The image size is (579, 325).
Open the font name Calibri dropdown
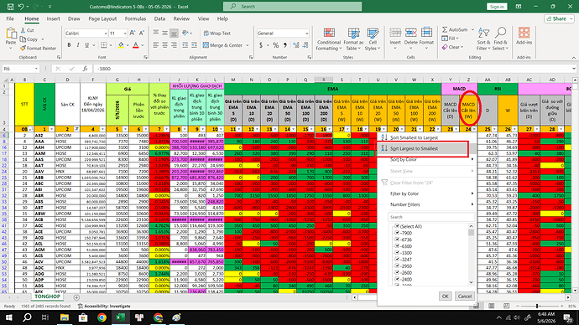(x=106, y=34)
